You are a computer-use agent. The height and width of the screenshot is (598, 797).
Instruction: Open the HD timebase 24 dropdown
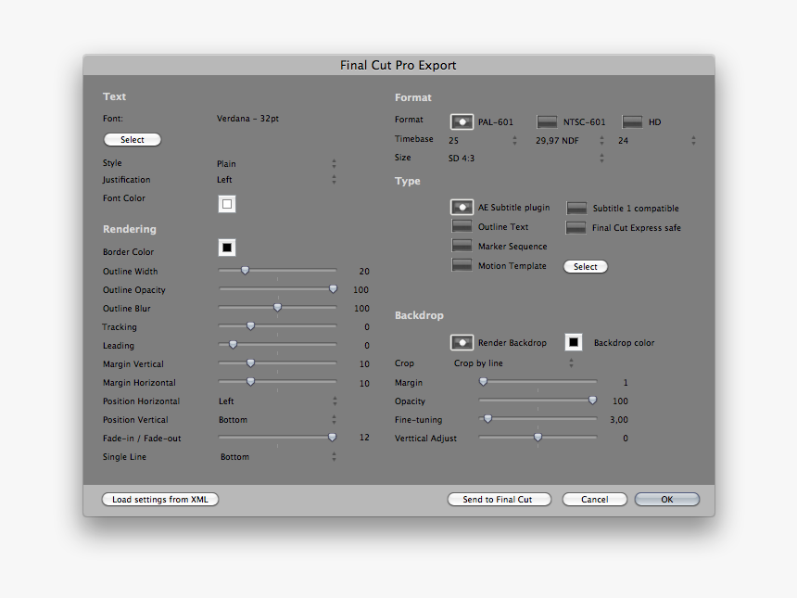pos(657,140)
